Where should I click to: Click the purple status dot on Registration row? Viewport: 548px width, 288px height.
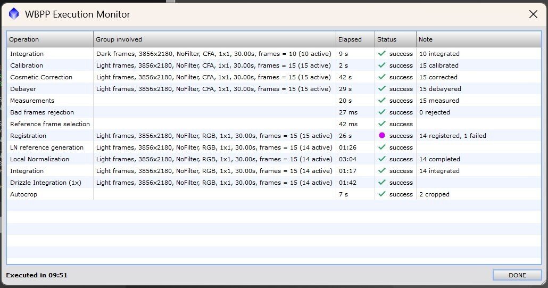coord(382,135)
